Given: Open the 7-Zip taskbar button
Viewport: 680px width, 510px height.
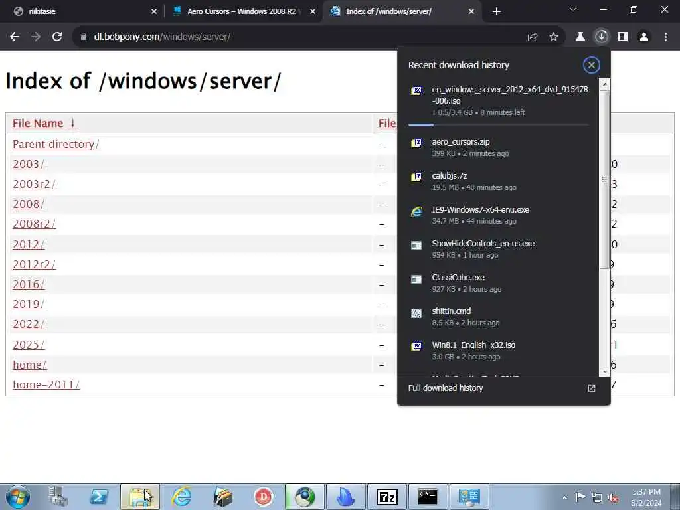Looking at the screenshot, I should click(x=387, y=497).
